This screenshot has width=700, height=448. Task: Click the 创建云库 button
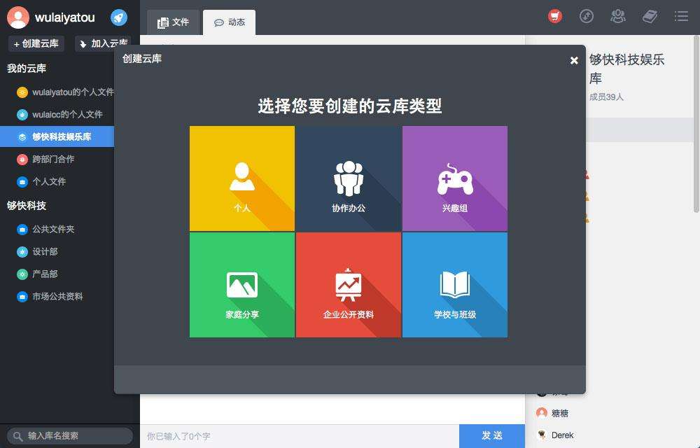click(x=36, y=43)
